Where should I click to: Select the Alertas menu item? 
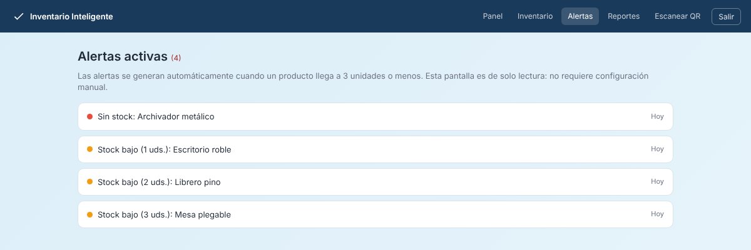pyautogui.click(x=580, y=16)
